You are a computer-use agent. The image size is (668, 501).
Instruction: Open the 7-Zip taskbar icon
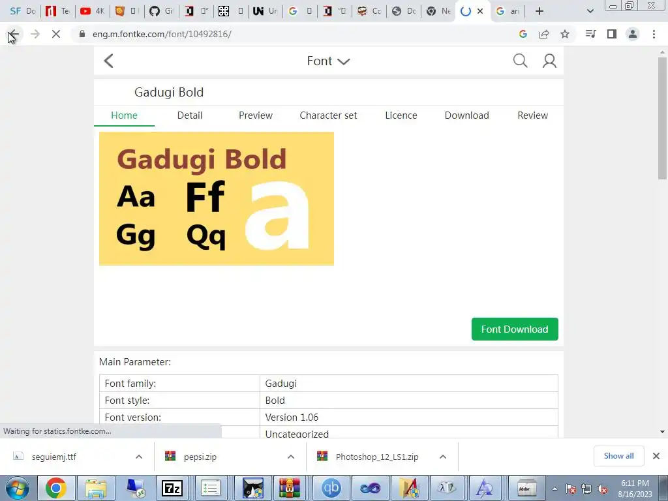[172, 488]
